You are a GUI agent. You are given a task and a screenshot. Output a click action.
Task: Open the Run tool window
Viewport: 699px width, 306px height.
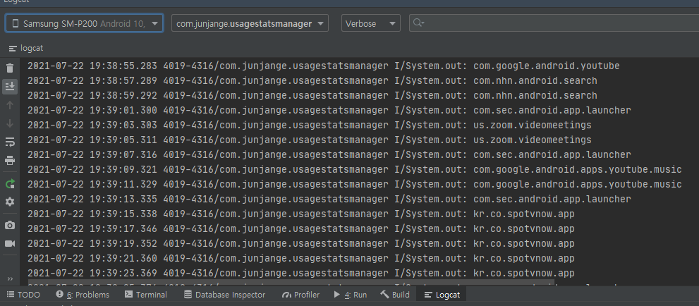tap(351, 295)
